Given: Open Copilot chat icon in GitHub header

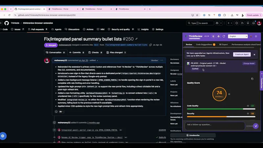Looking at the screenshot, I should 217,23.
